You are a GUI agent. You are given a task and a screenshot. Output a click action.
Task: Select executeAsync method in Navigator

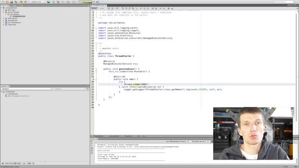pos(13,94)
